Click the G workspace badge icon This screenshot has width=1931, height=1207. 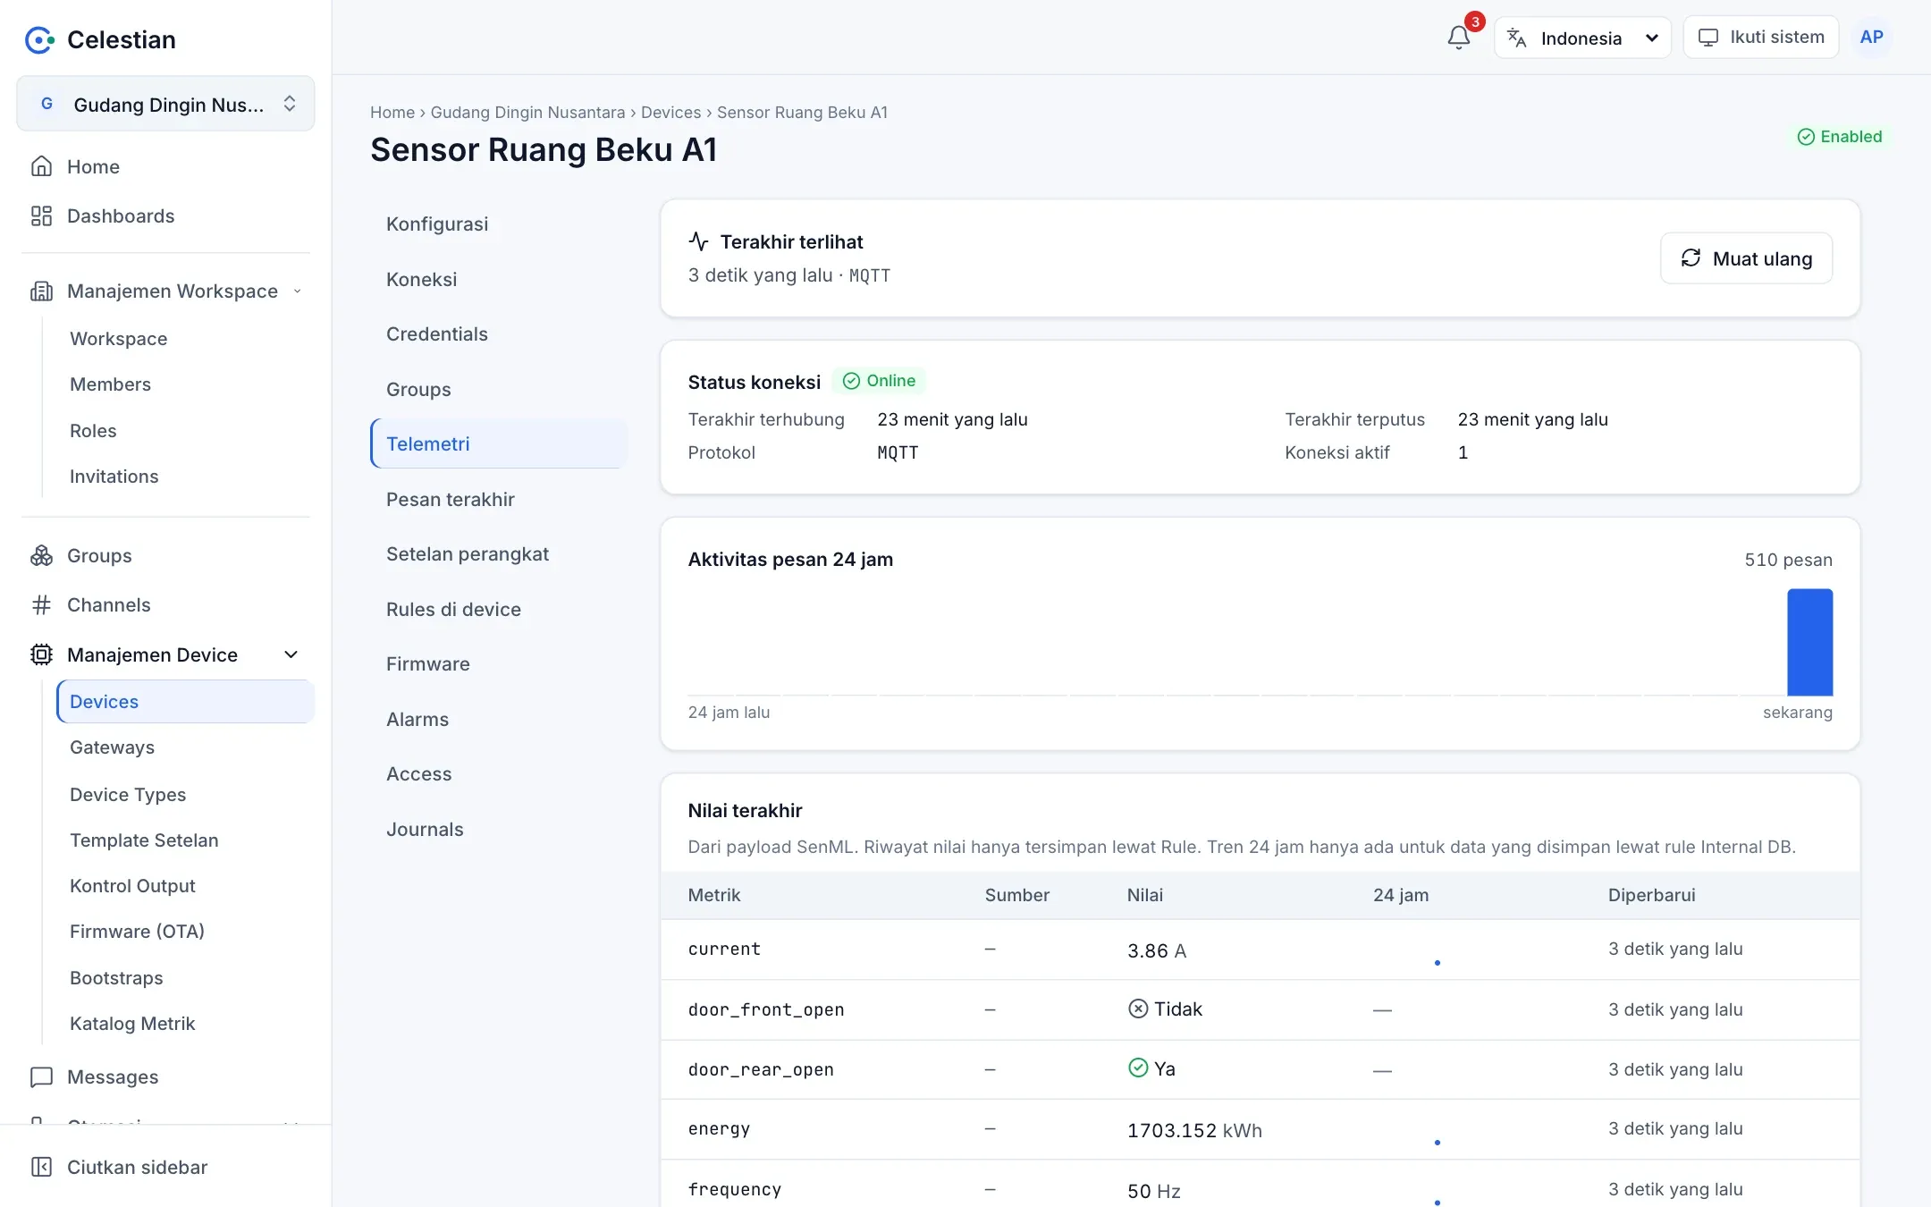[x=47, y=104]
